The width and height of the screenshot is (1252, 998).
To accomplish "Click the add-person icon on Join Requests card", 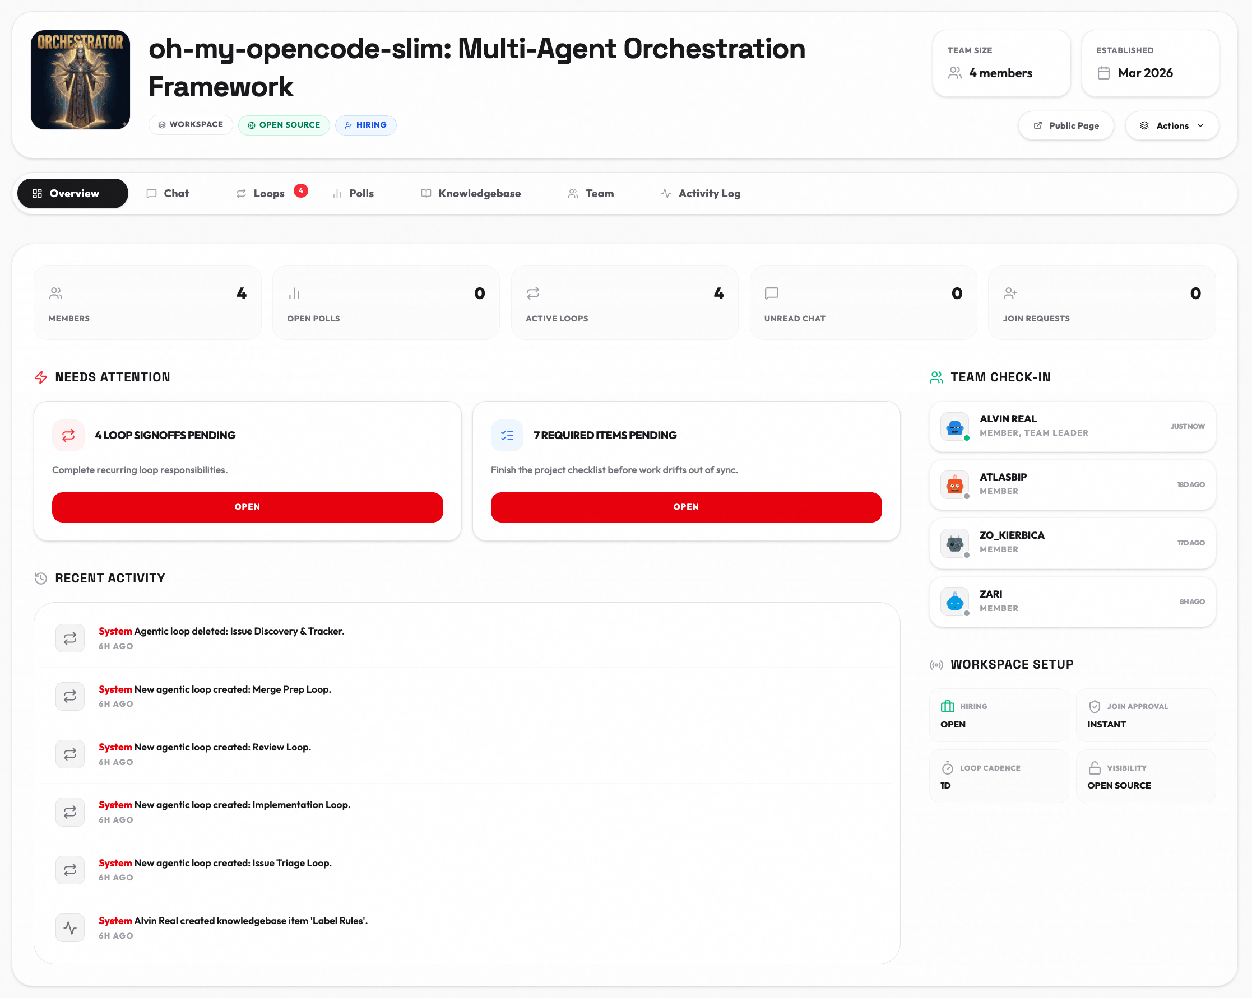I will coord(1011,293).
